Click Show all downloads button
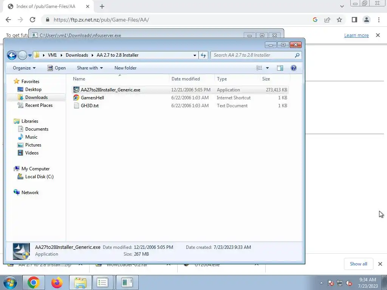 coord(358,264)
